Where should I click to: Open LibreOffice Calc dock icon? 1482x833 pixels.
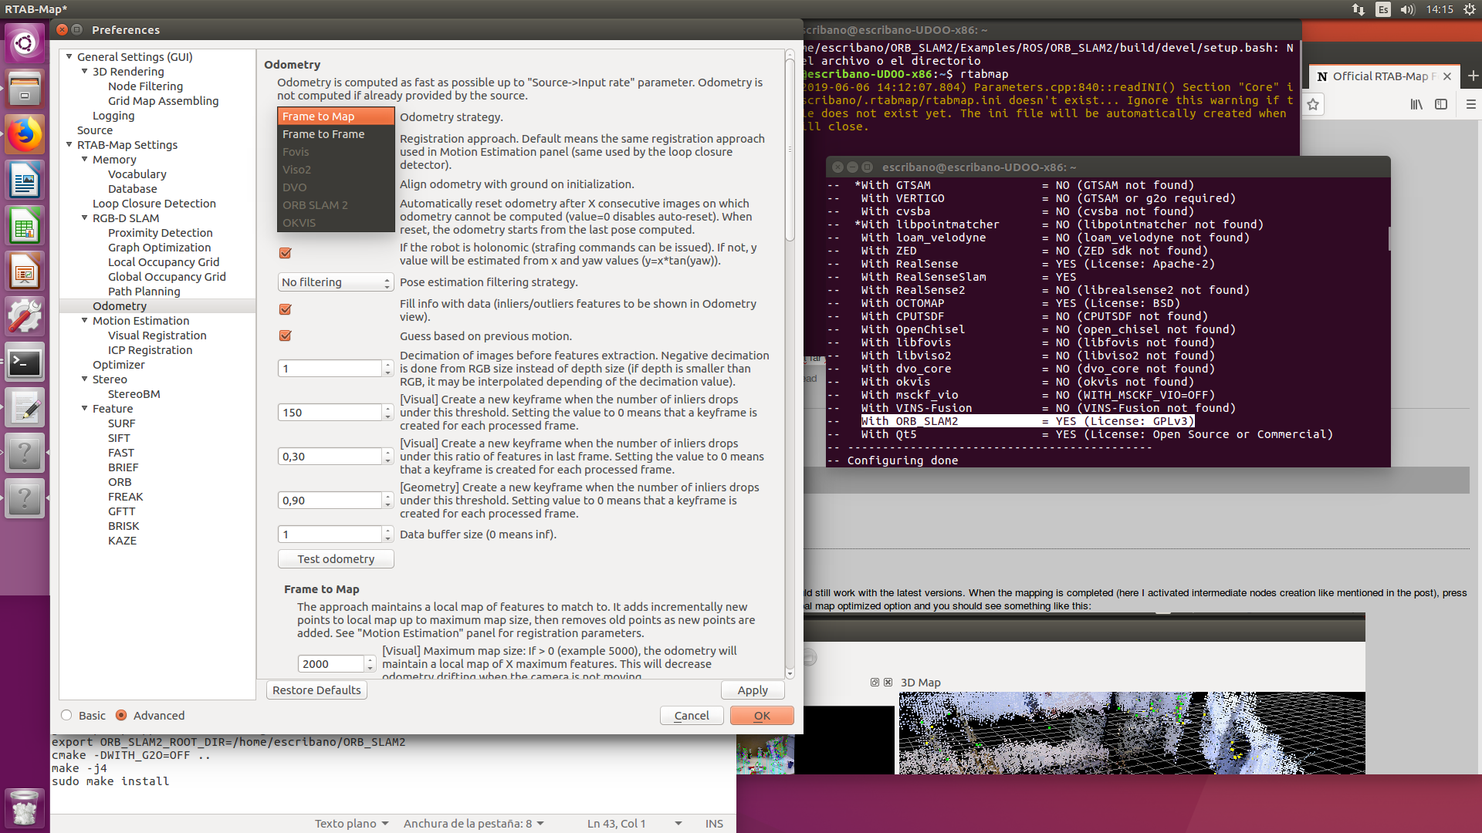pyautogui.click(x=25, y=227)
